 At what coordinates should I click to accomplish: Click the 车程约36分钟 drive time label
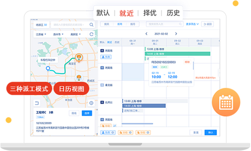(x=48, y=60)
